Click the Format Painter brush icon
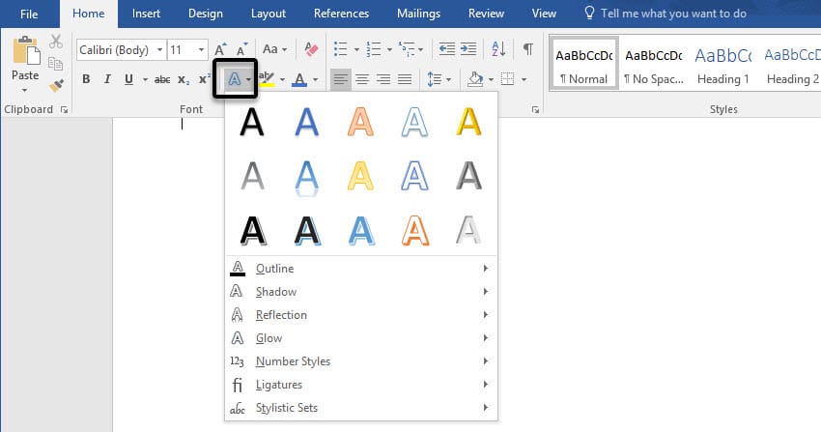This screenshot has width=821, height=432. (56, 85)
